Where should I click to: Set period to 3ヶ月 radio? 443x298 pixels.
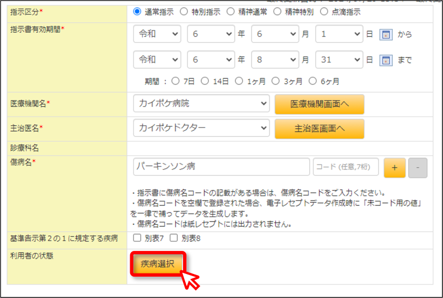click(x=275, y=81)
